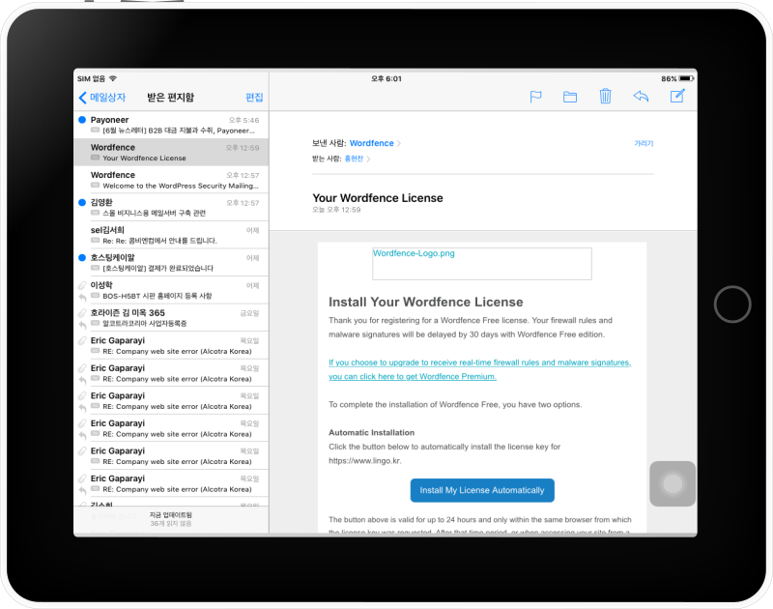Viewport: 773px width, 609px height.
Task: Move message using the folder icon
Action: (570, 97)
